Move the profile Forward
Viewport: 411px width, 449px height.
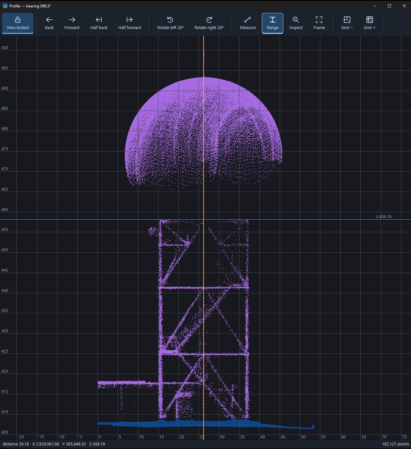coord(72,23)
